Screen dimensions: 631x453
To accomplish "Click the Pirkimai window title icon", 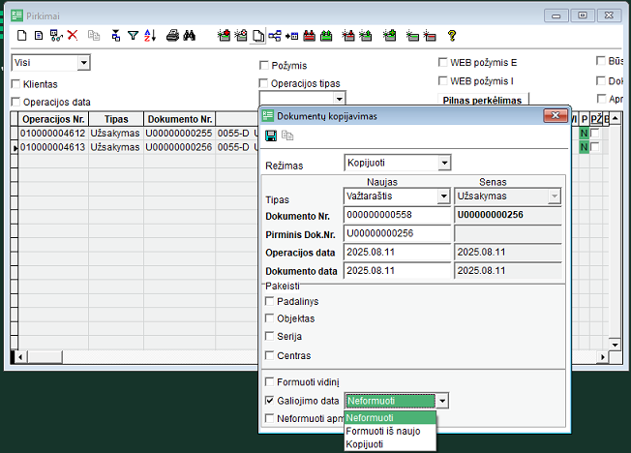I will click(16, 15).
